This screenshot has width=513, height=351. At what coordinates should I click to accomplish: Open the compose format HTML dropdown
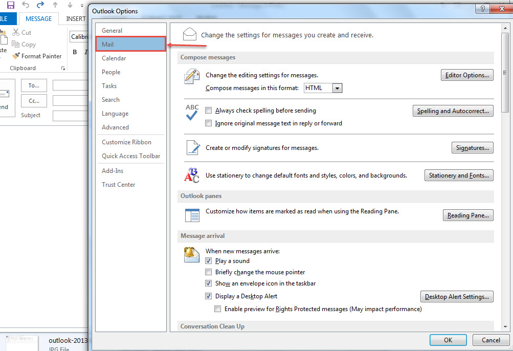pos(337,88)
